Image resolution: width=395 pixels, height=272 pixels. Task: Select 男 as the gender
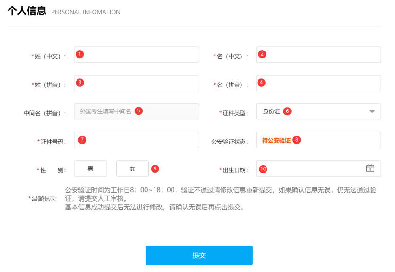pos(90,168)
